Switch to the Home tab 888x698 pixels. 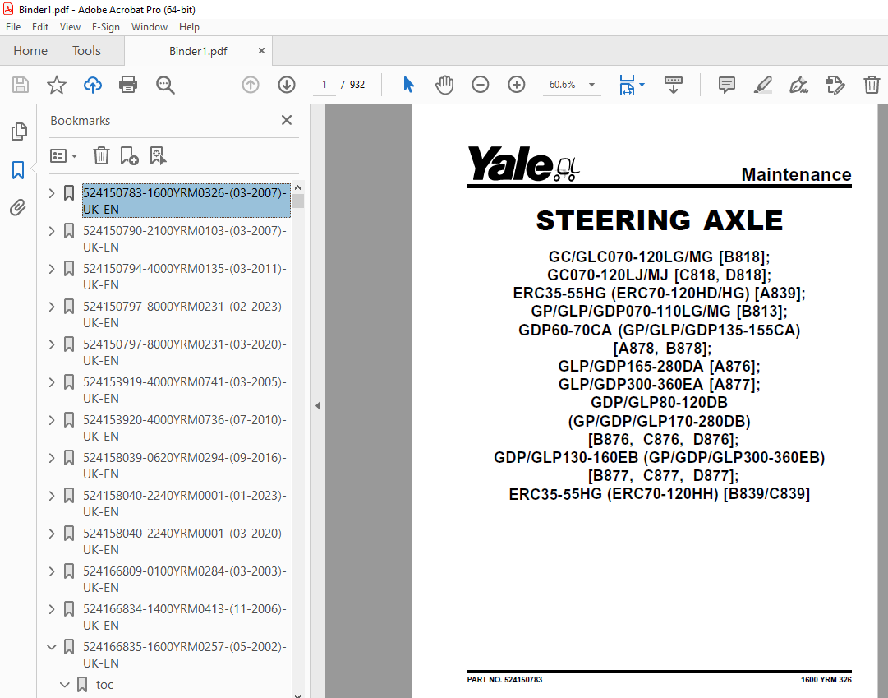tap(30, 50)
